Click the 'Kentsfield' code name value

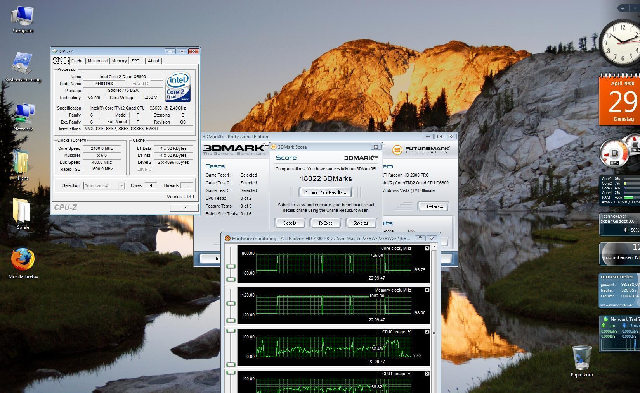pyautogui.click(x=104, y=84)
